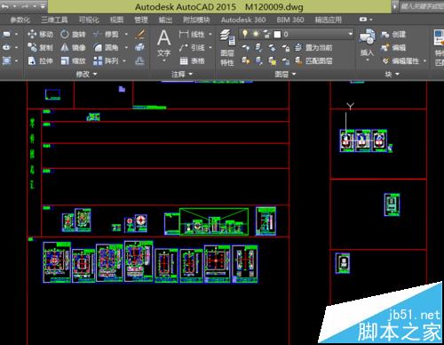
Task: Open the Array (阵列) dropdown arrow
Action: (x=124, y=60)
